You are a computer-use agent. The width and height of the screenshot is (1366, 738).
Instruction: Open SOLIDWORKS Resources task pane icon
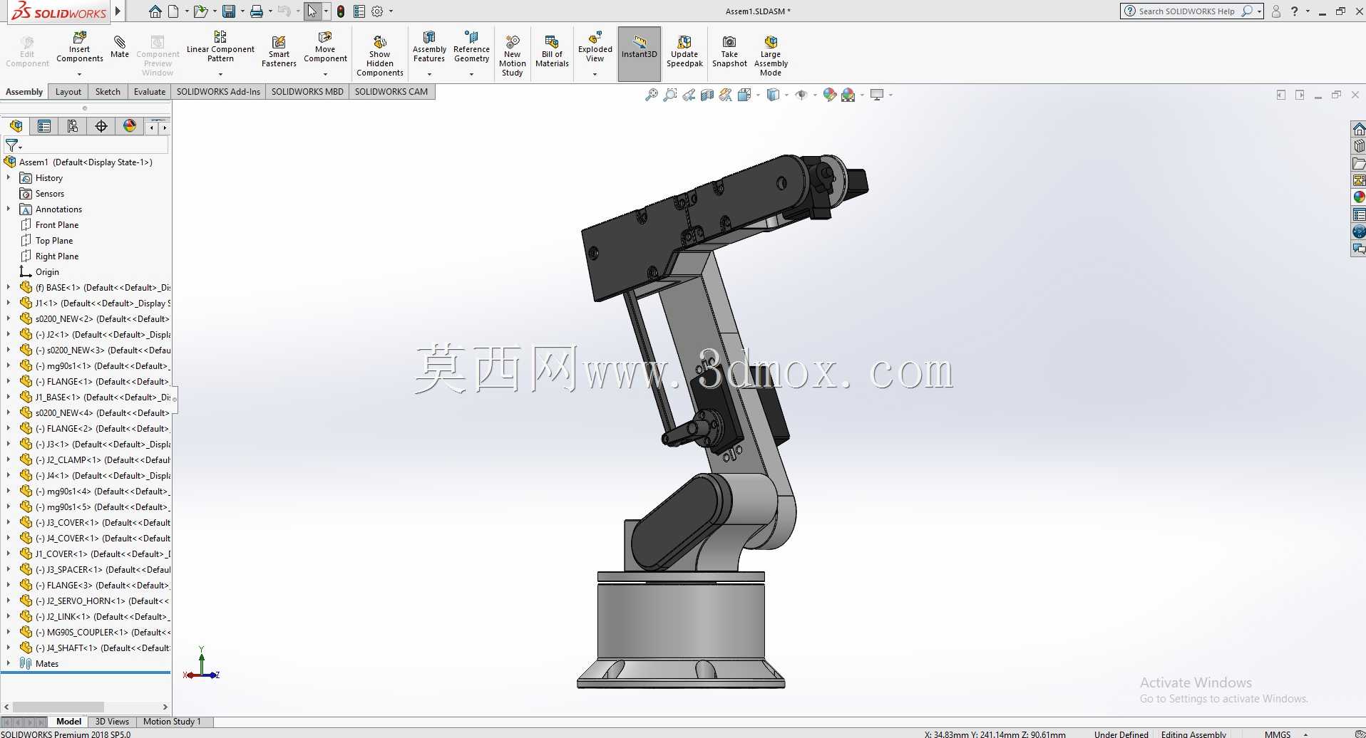click(x=1359, y=129)
